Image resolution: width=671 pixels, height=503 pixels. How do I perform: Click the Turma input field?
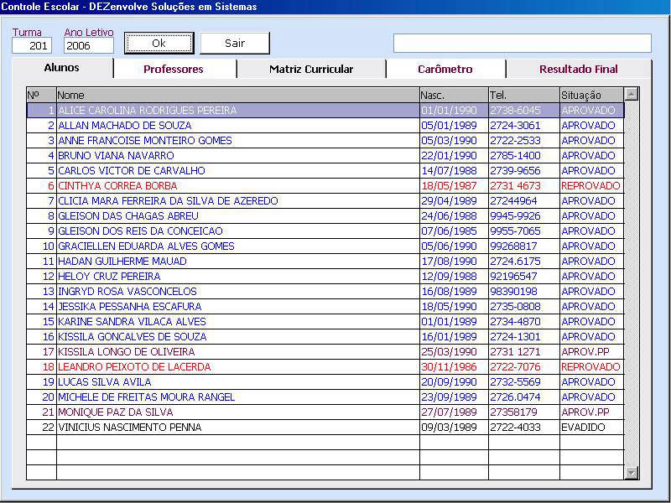tap(32, 46)
